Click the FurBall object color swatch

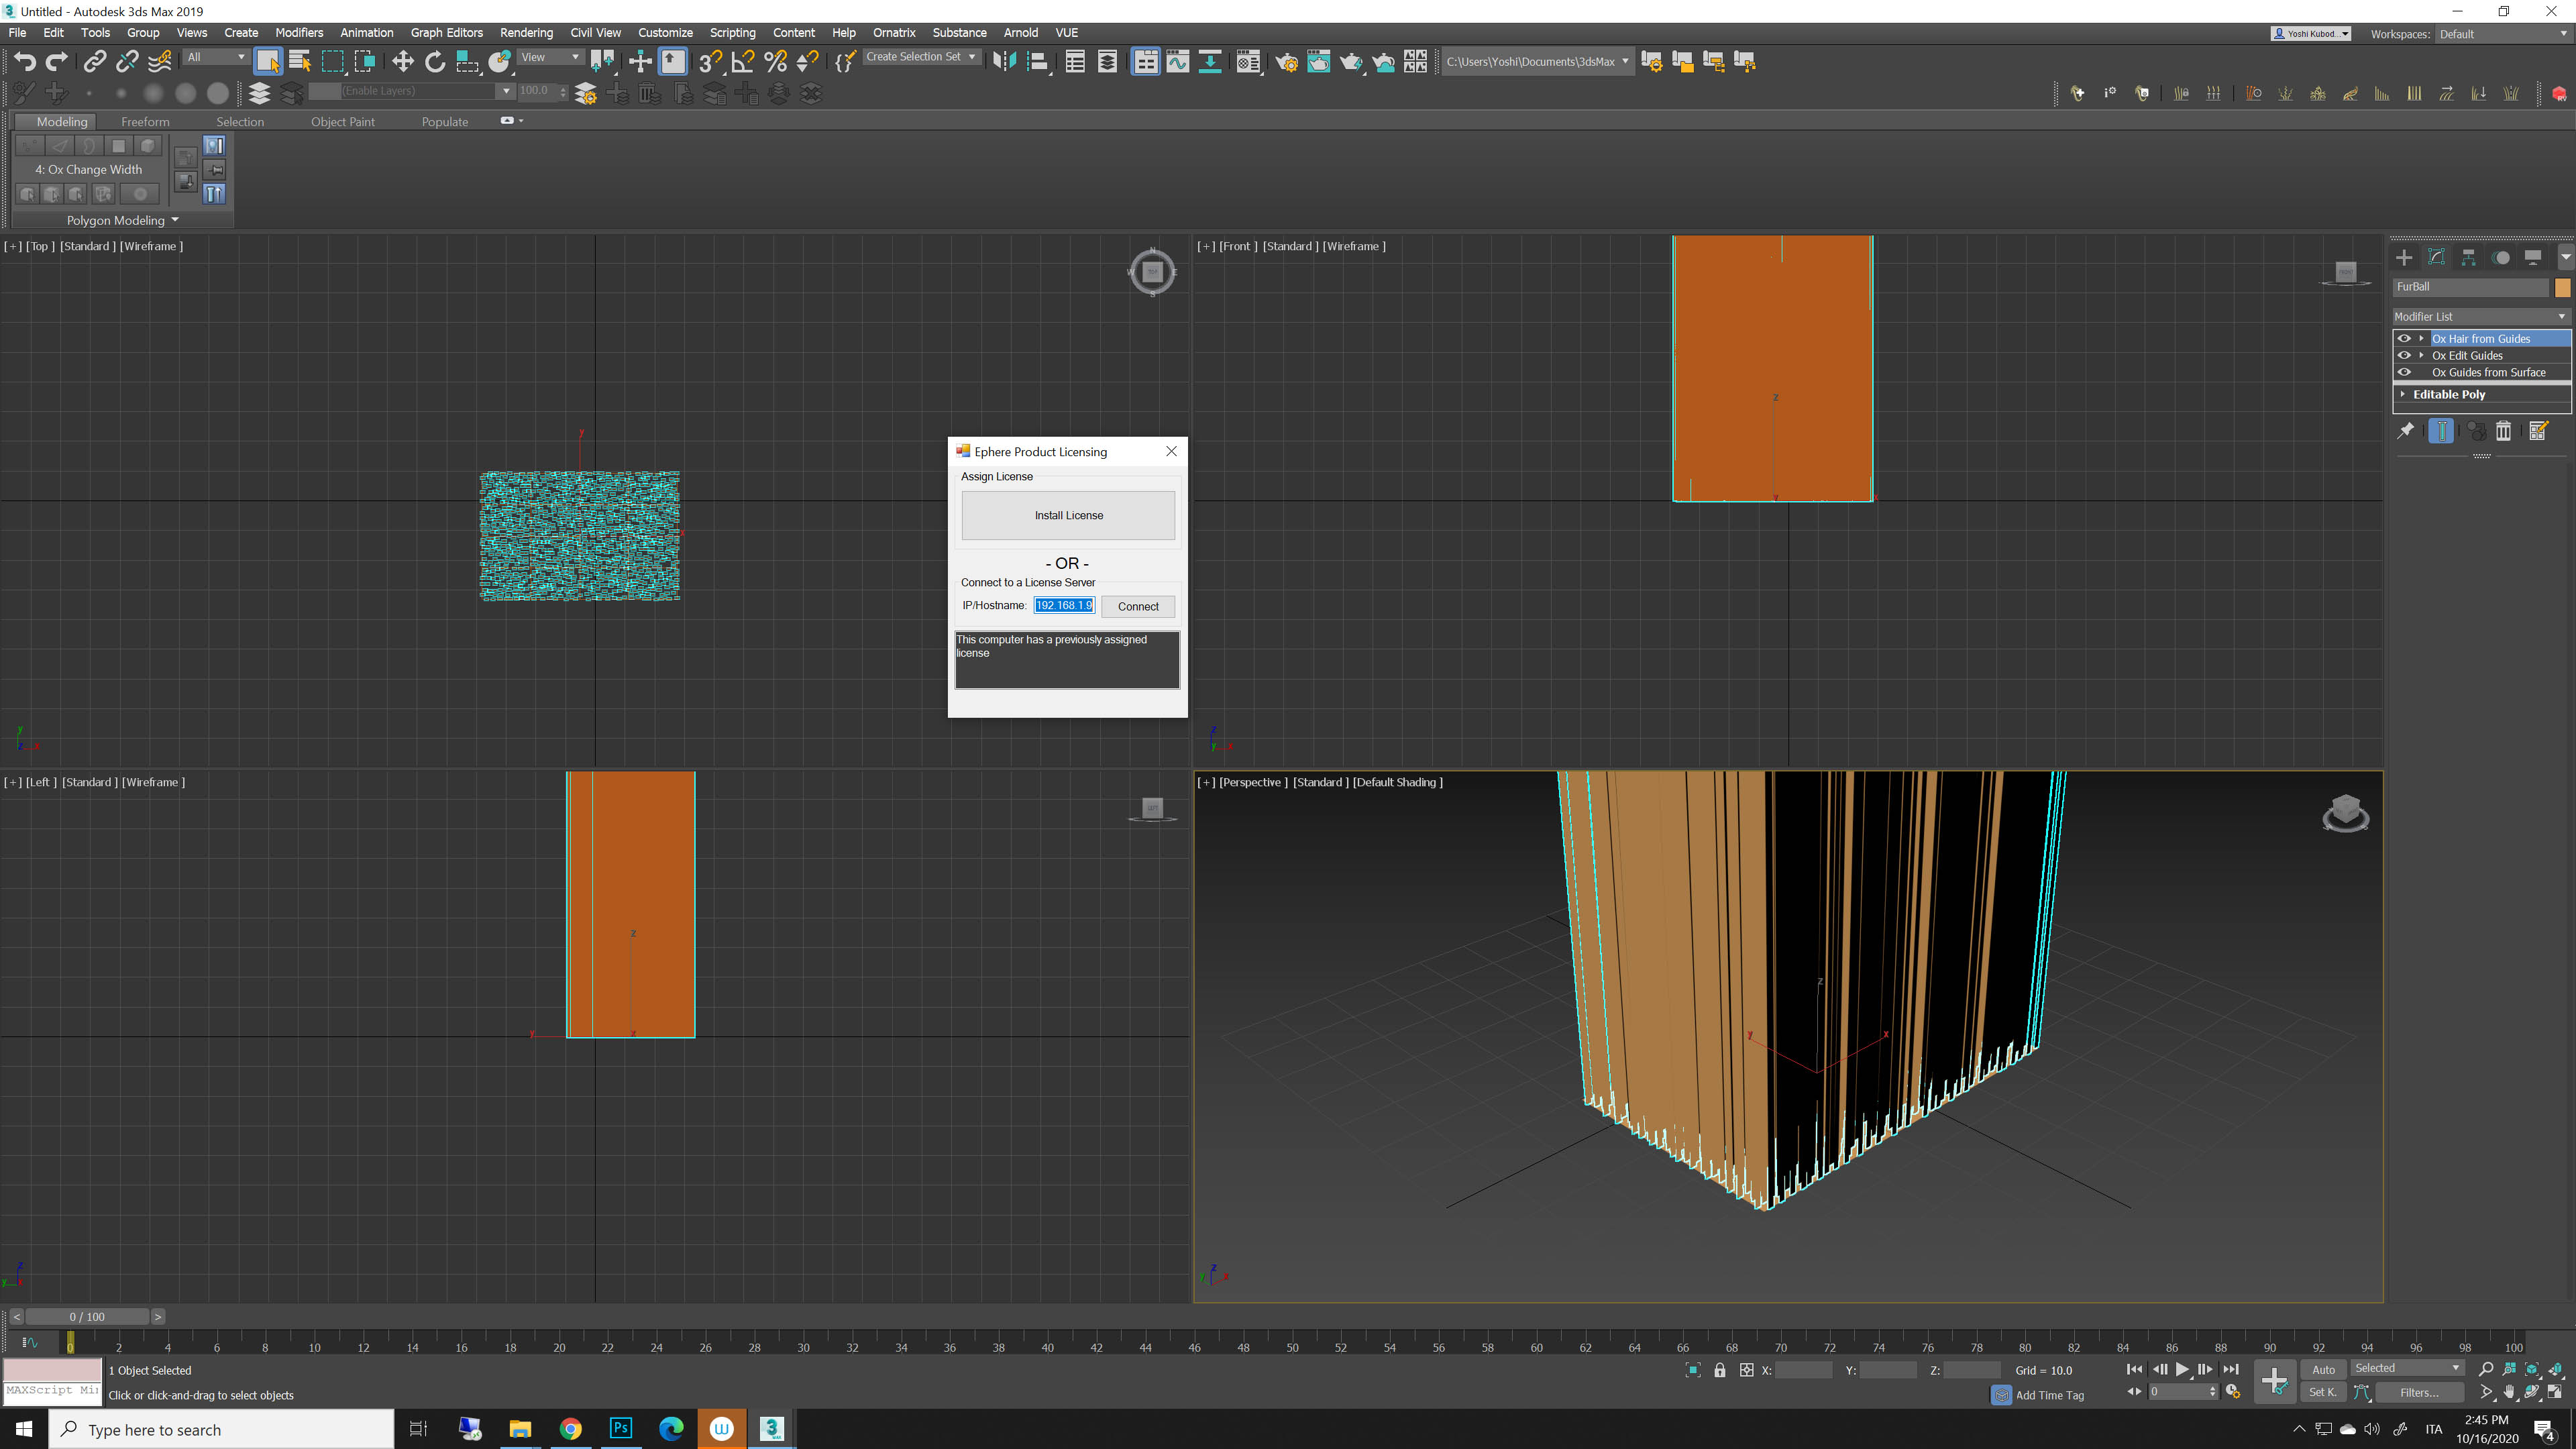pyautogui.click(x=2562, y=287)
